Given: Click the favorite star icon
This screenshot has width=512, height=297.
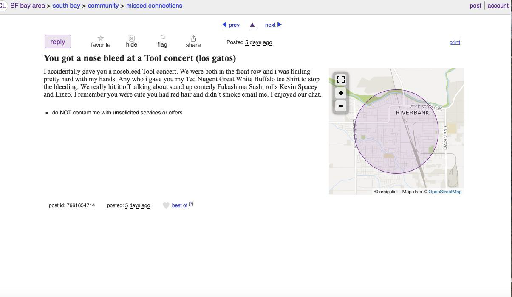Looking at the screenshot, I should (101, 39).
